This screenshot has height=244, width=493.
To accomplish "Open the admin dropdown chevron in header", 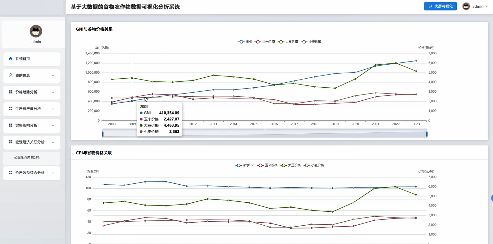I will click(x=487, y=6).
